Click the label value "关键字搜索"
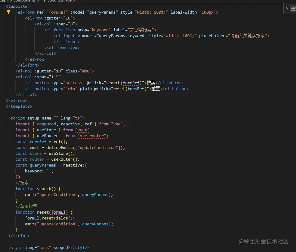This screenshot has height=252, width=296. [141, 30]
